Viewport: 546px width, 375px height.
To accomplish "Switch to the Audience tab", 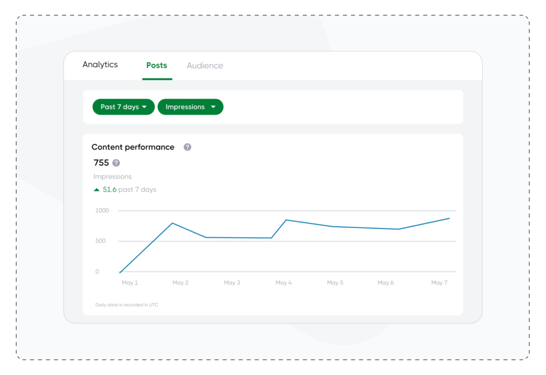I will point(205,66).
